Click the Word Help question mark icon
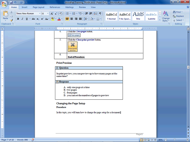This screenshot has width=190, height=142. (188, 7)
